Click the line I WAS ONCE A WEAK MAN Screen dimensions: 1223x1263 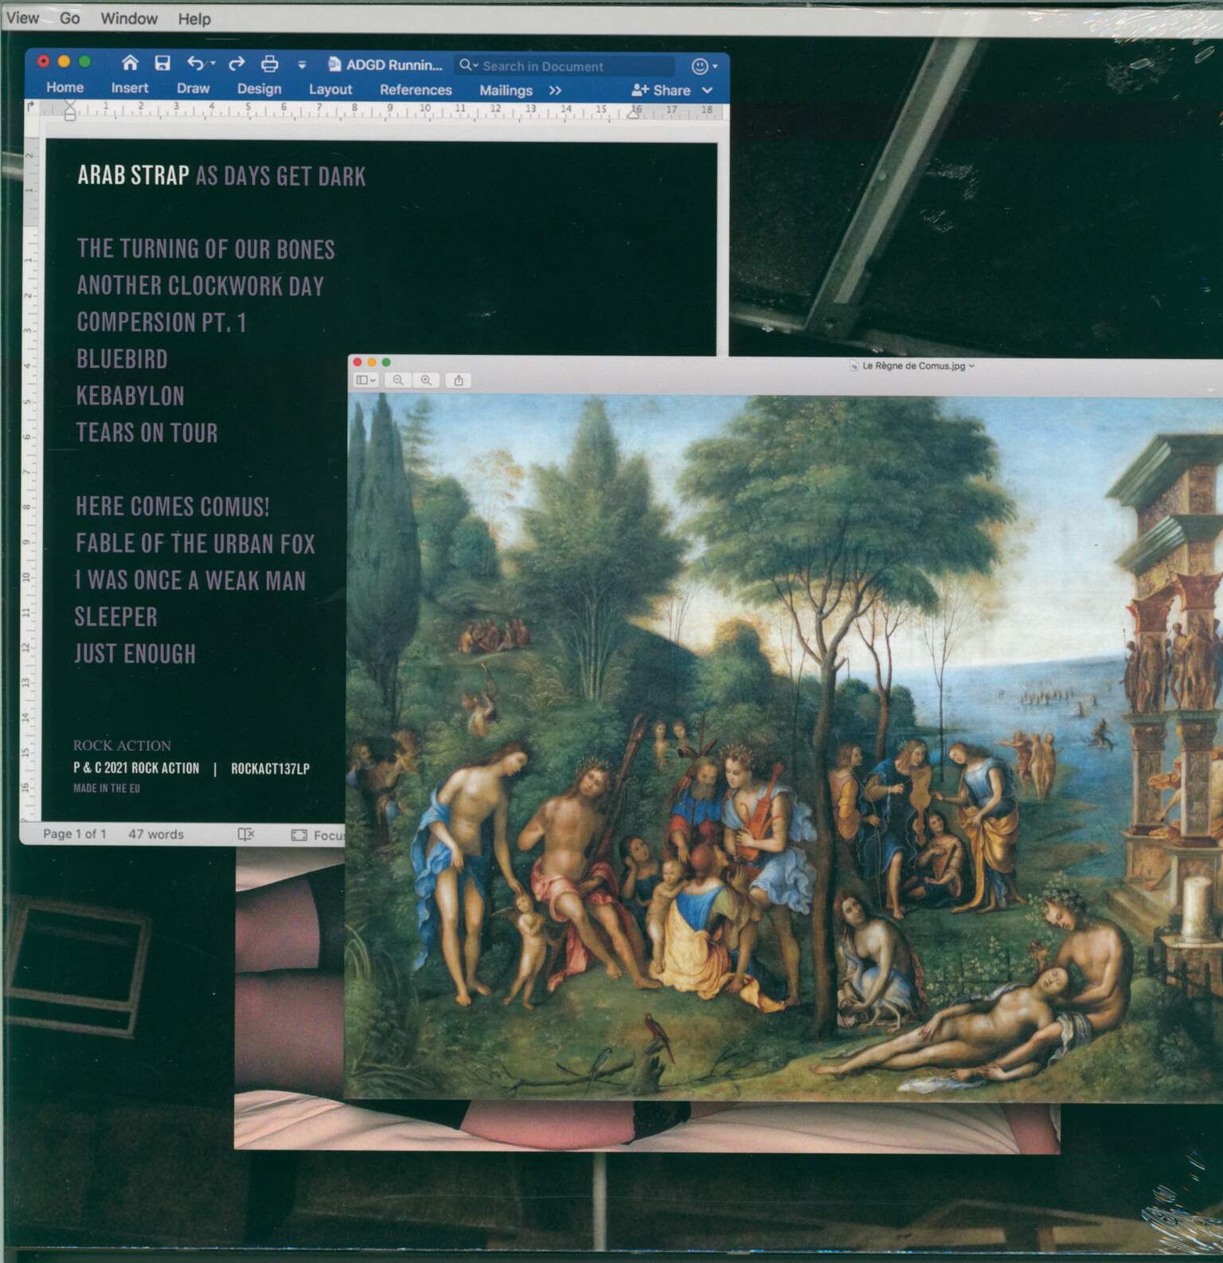click(190, 580)
